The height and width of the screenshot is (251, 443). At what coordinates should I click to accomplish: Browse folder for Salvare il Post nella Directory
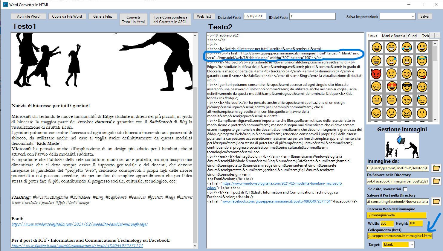click(436, 201)
